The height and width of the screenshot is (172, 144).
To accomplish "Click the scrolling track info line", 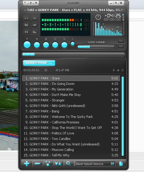I will [74, 10].
